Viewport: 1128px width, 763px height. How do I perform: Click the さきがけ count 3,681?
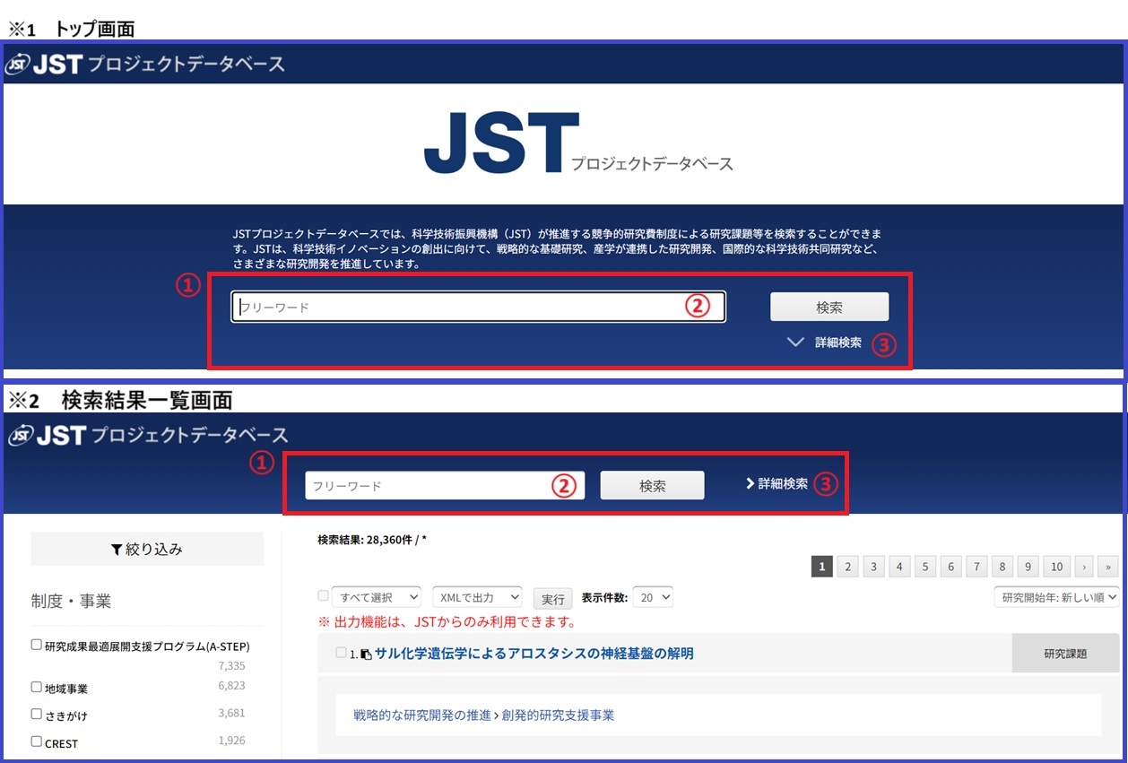pos(231,714)
